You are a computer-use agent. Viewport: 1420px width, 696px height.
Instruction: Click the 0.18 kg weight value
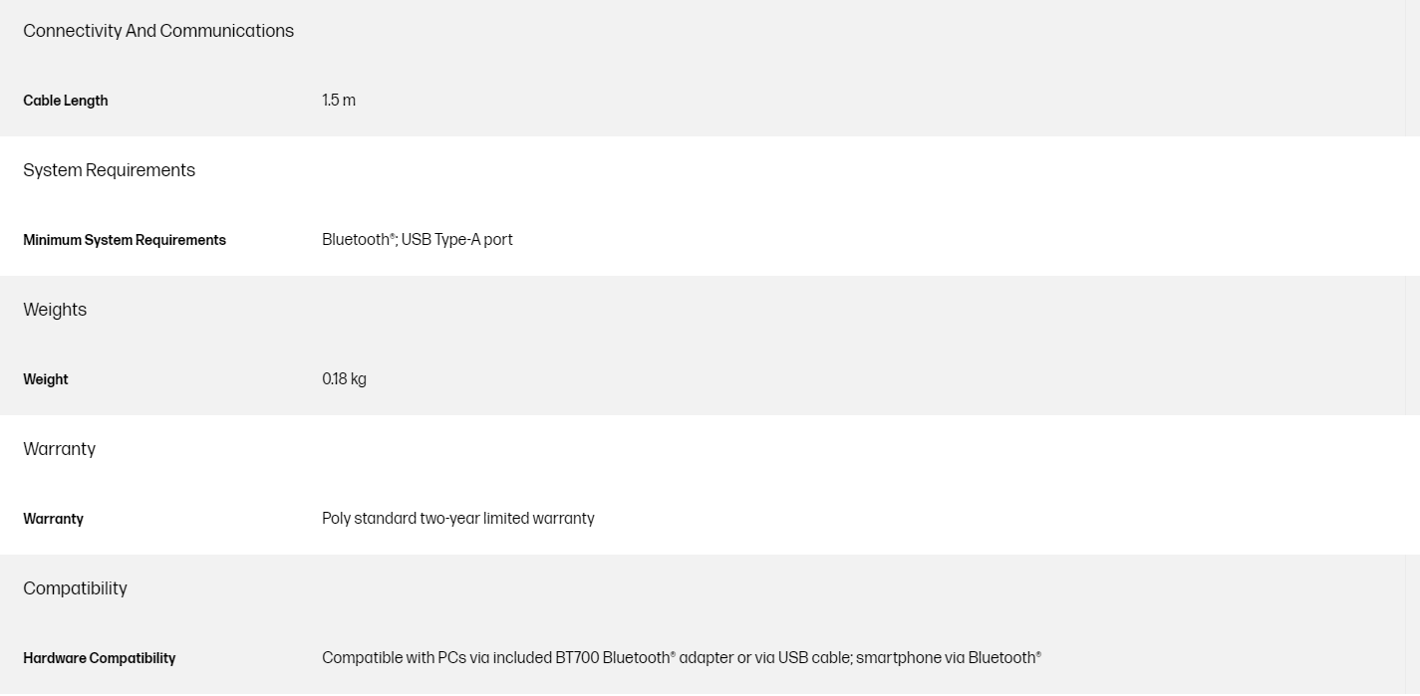coord(344,379)
